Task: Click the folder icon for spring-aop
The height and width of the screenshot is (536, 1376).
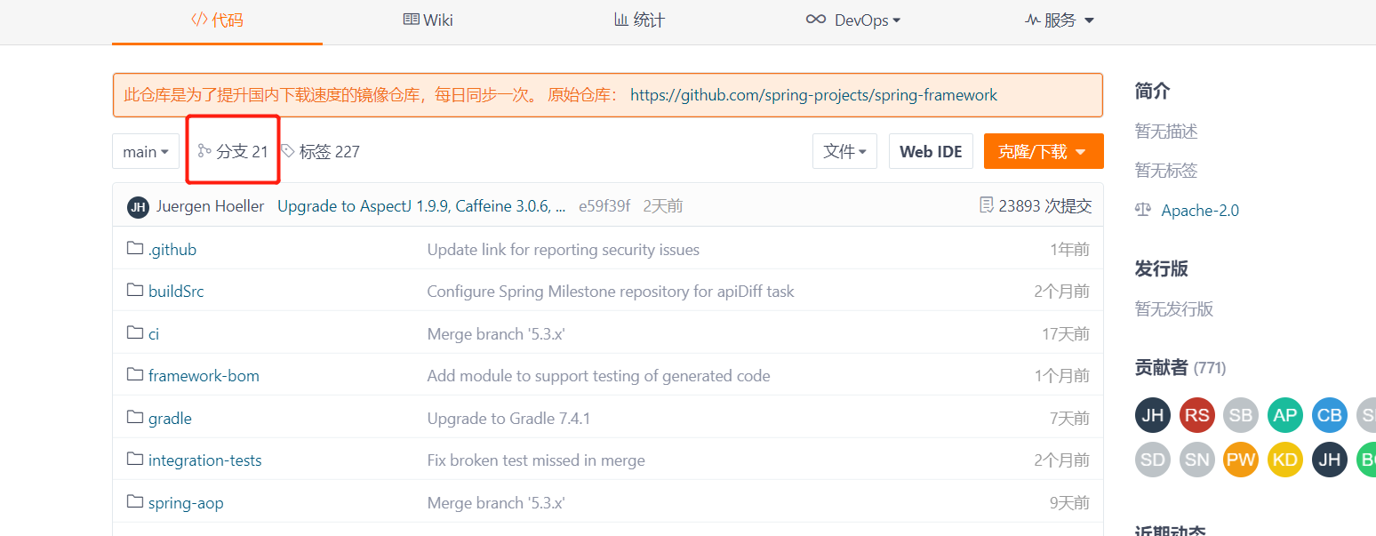Action: point(135,502)
